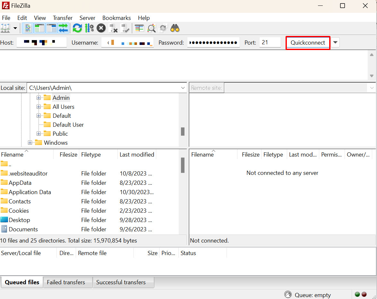377x299 pixels.
Task: Open the Transfer menu
Action: (x=63, y=18)
